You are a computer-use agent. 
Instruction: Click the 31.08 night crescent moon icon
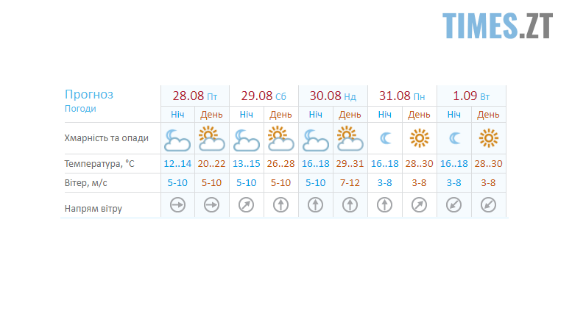[x=385, y=138]
